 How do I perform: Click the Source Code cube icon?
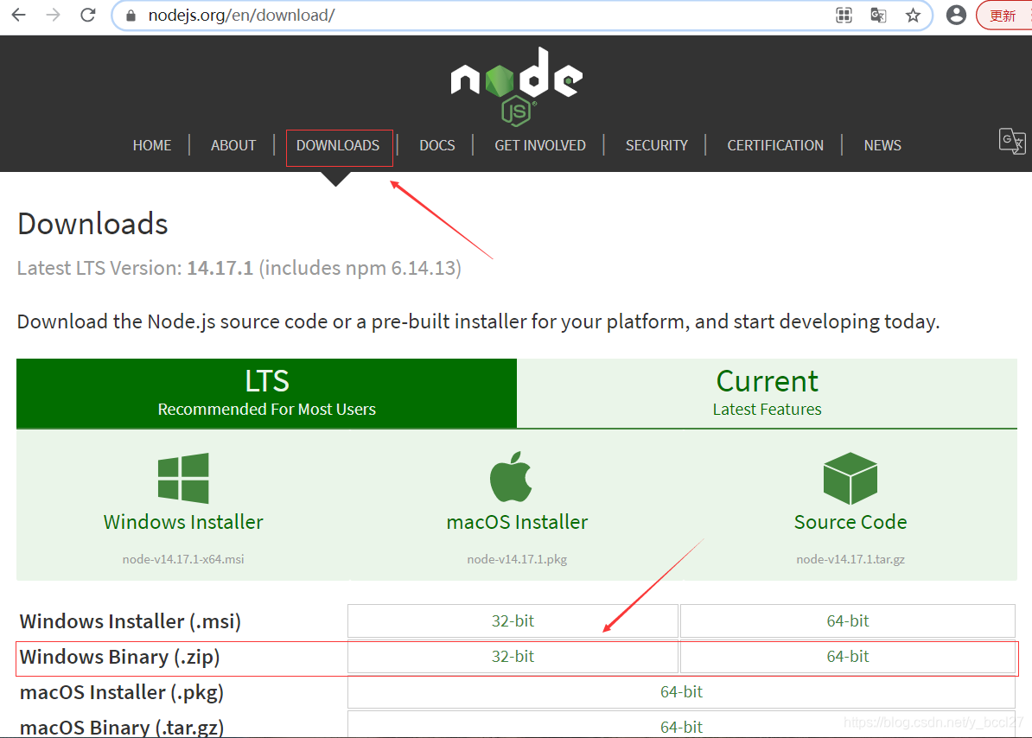[850, 478]
